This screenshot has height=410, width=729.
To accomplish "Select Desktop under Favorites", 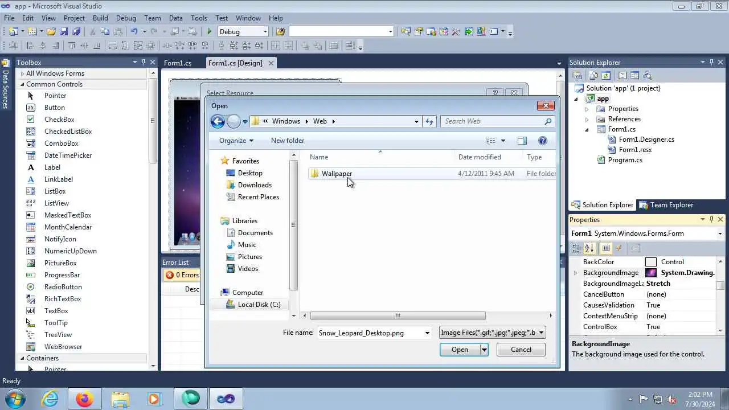I will (x=250, y=173).
